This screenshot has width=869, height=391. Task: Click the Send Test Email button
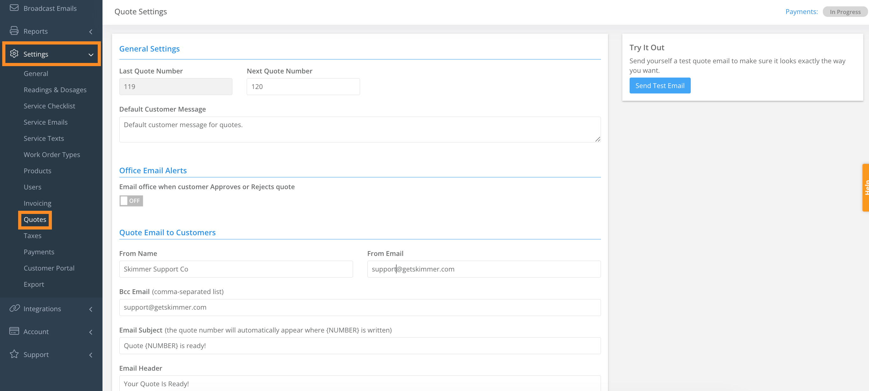(660, 86)
